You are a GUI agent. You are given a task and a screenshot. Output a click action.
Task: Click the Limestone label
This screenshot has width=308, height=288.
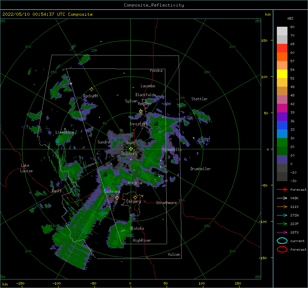coord(65,132)
